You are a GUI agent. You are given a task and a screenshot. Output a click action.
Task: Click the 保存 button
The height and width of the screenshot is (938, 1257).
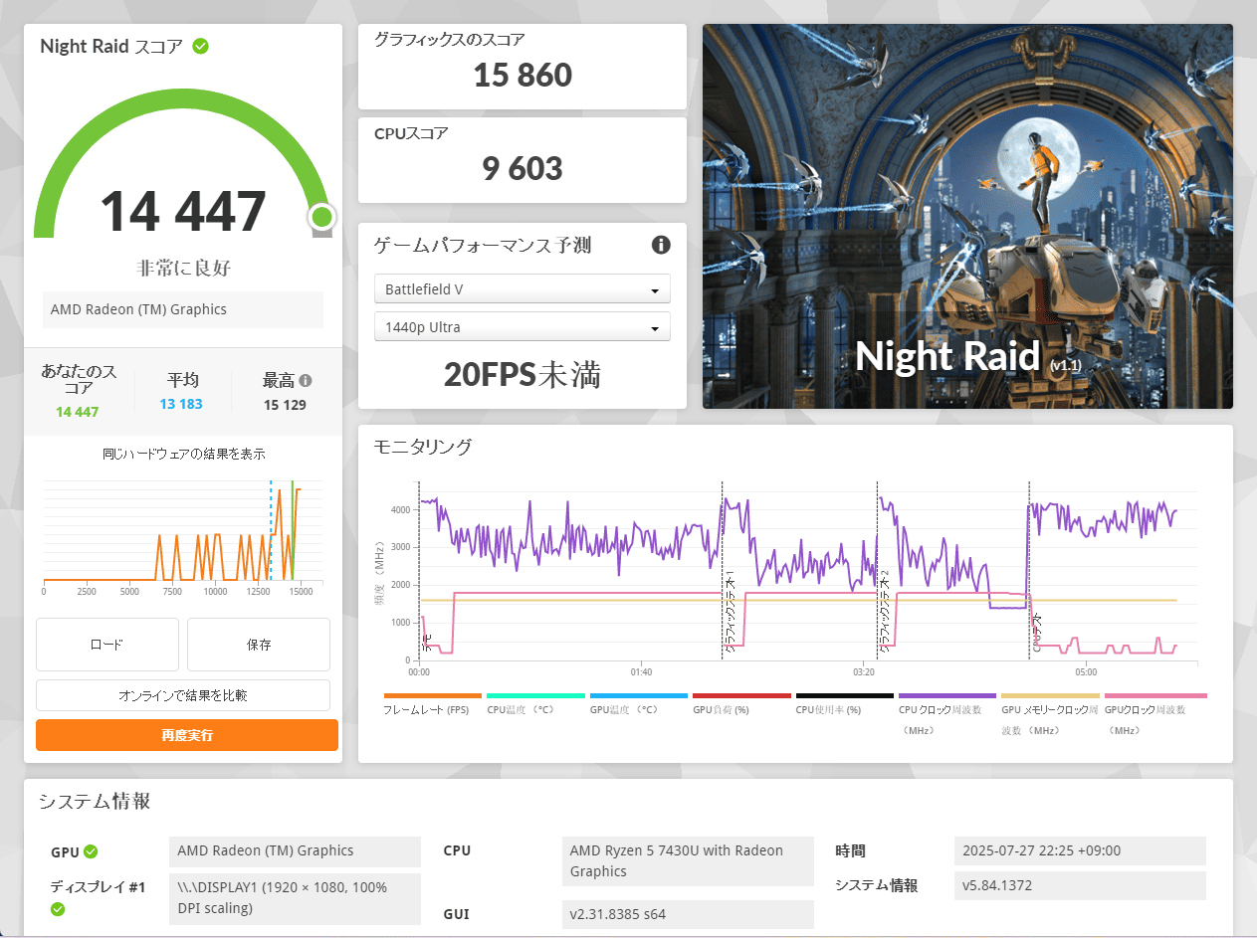(259, 645)
